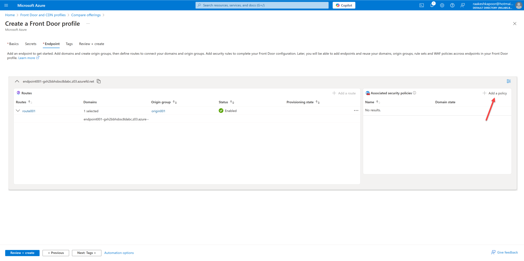Open Automation options
The width and height of the screenshot is (524, 261).
tap(119, 253)
